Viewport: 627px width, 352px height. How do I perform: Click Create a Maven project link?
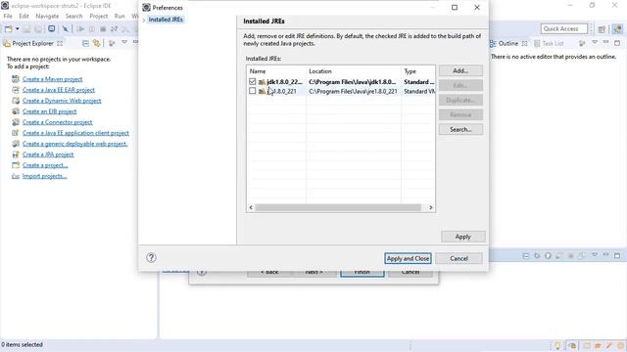pyautogui.click(x=52, y=79)
